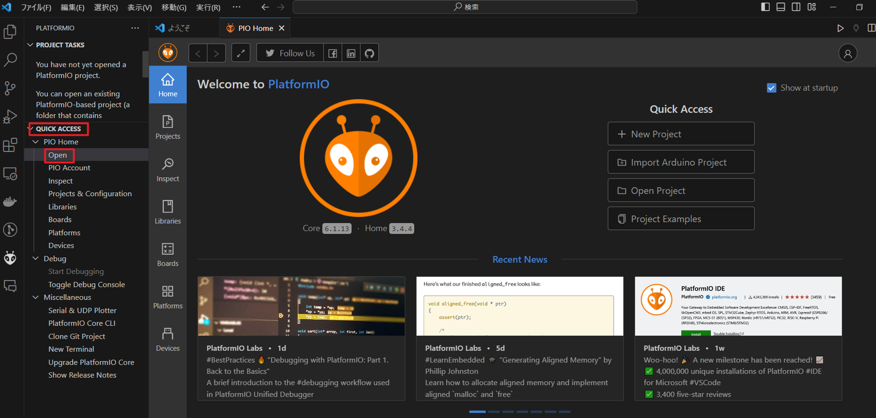Close the PIO Home tab
Image resolution: width=876 pixels, height=418 pixels.
click(282, 28)
